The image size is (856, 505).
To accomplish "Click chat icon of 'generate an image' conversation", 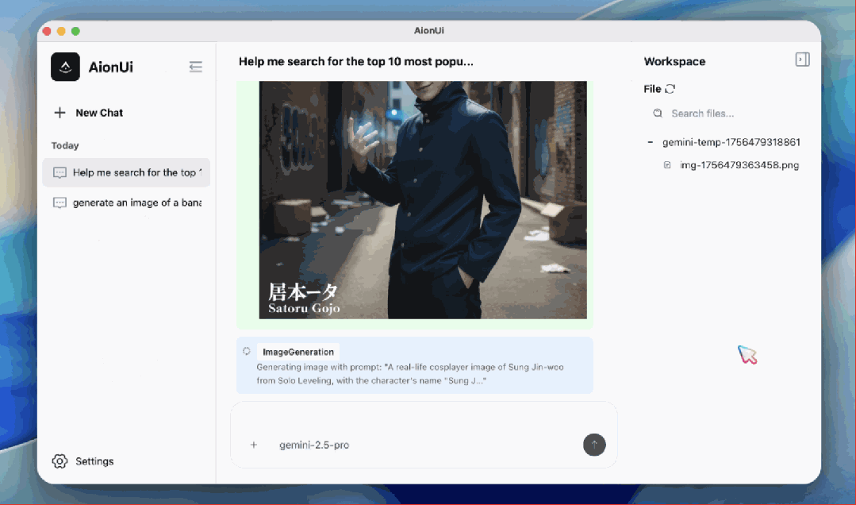I will [59, 202].
